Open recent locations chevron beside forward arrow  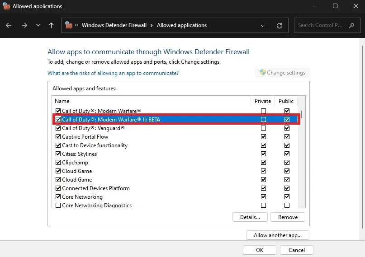pos(38,25)
